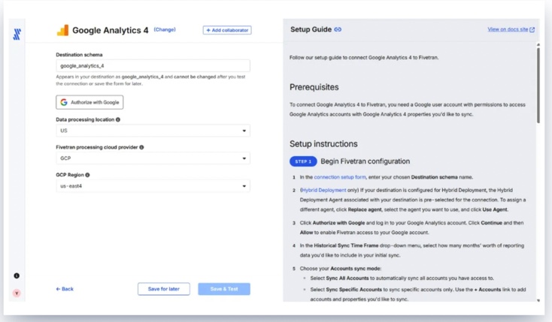Open the GCP Region dropdown

[x=153, y=186]
